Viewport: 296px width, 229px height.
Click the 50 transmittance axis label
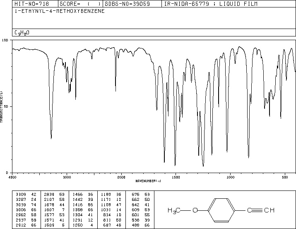coord(6,106)
